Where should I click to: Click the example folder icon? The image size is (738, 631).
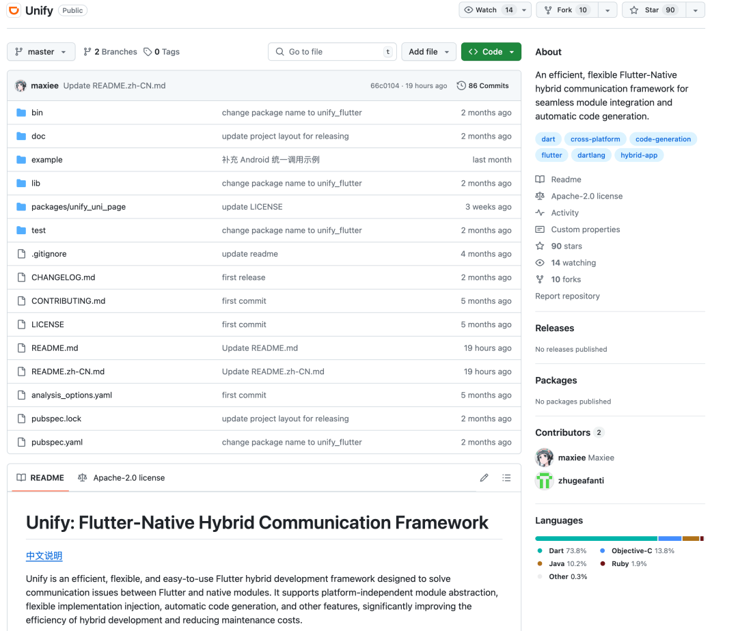point(21,159)
